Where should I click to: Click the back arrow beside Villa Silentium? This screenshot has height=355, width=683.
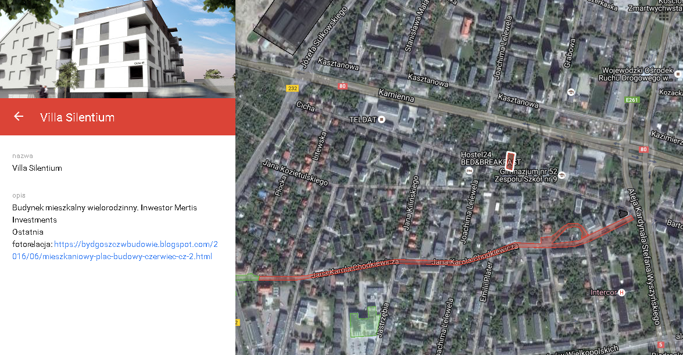coord(18,116)
